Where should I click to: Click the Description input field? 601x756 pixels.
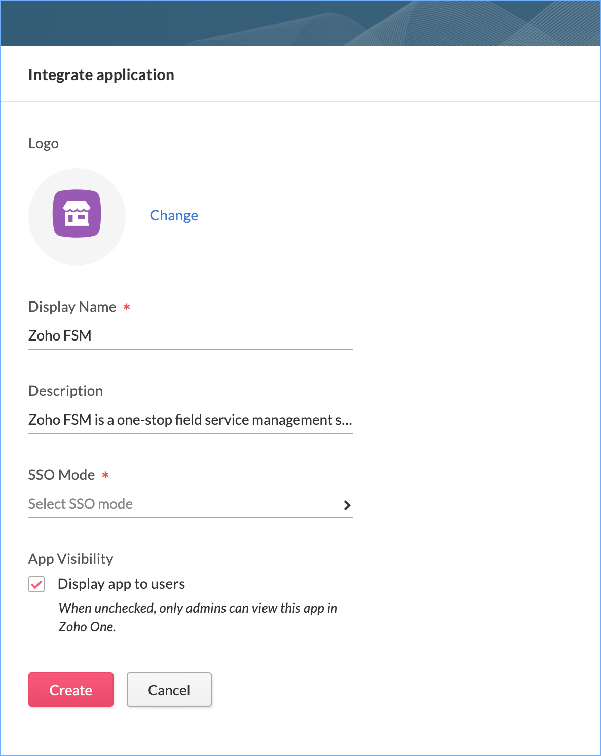pos(191,420)
